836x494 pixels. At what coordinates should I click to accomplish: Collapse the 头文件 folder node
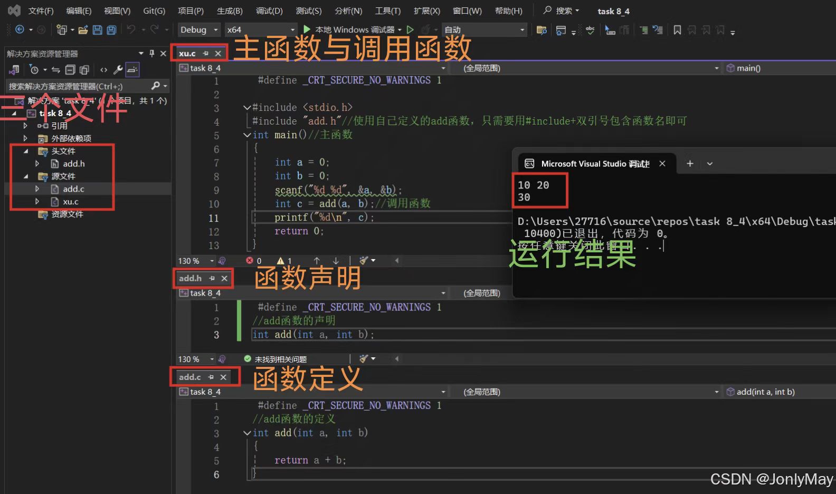tap(25, 151)
